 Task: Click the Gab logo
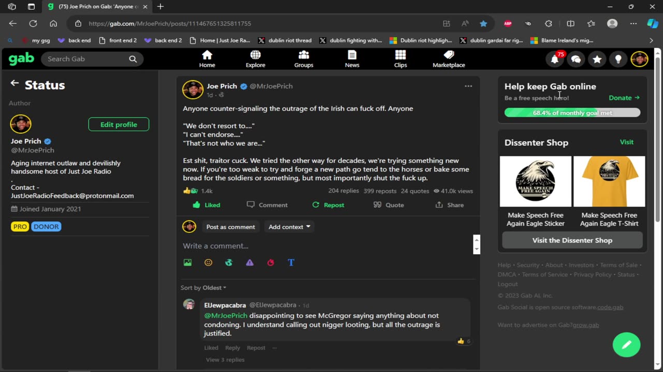pos(21,59)
